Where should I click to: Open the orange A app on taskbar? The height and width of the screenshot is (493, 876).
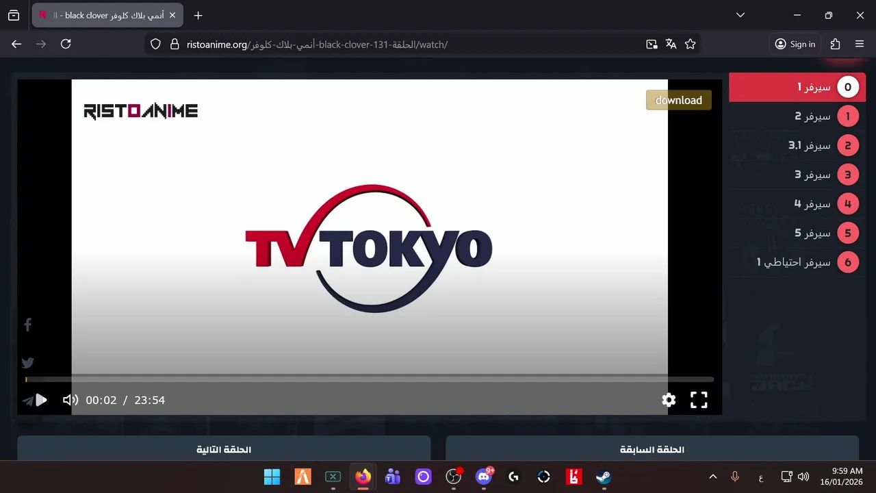coord(302,477)
